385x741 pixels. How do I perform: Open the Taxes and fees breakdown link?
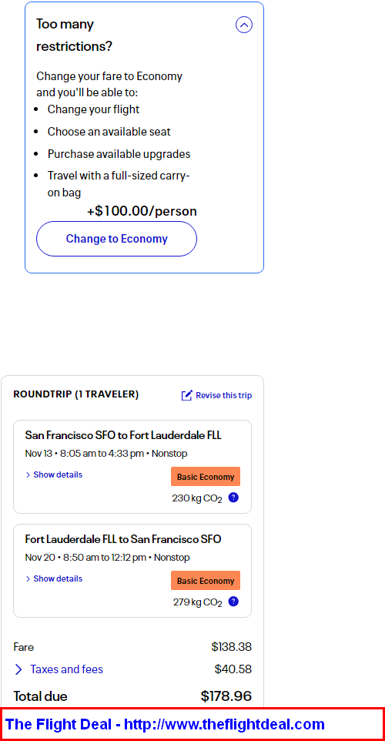[67, 669]
